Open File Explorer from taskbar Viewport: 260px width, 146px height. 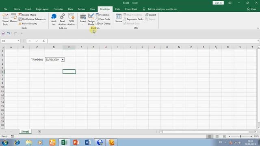point(29,142)
